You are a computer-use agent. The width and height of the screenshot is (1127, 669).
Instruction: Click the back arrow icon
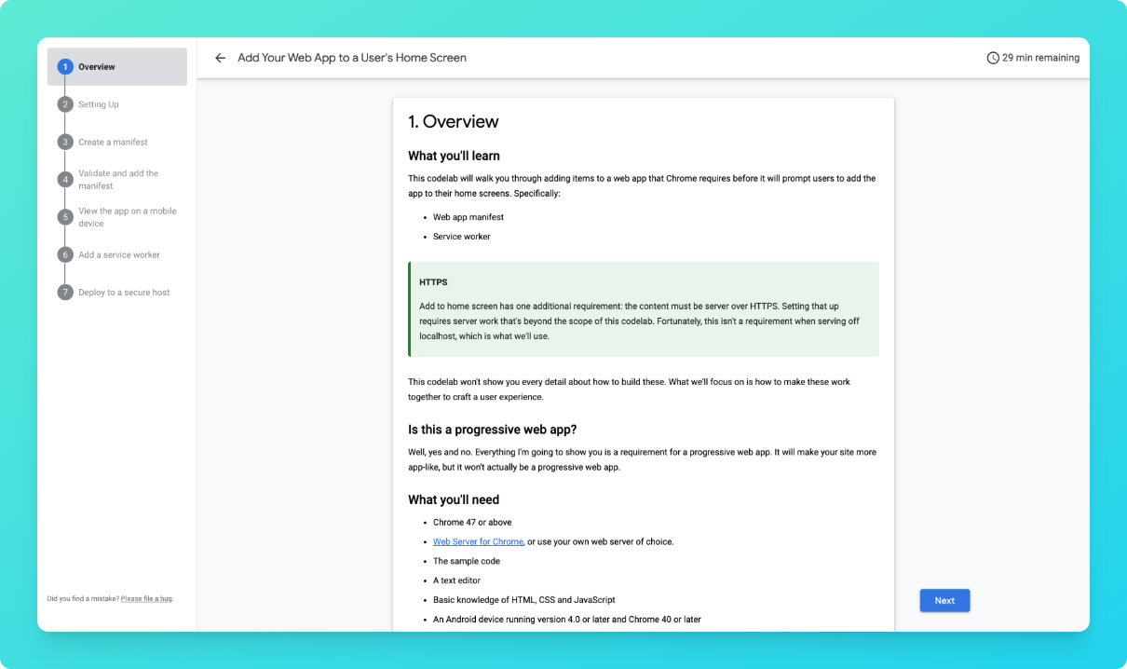(x=220, y=58)
